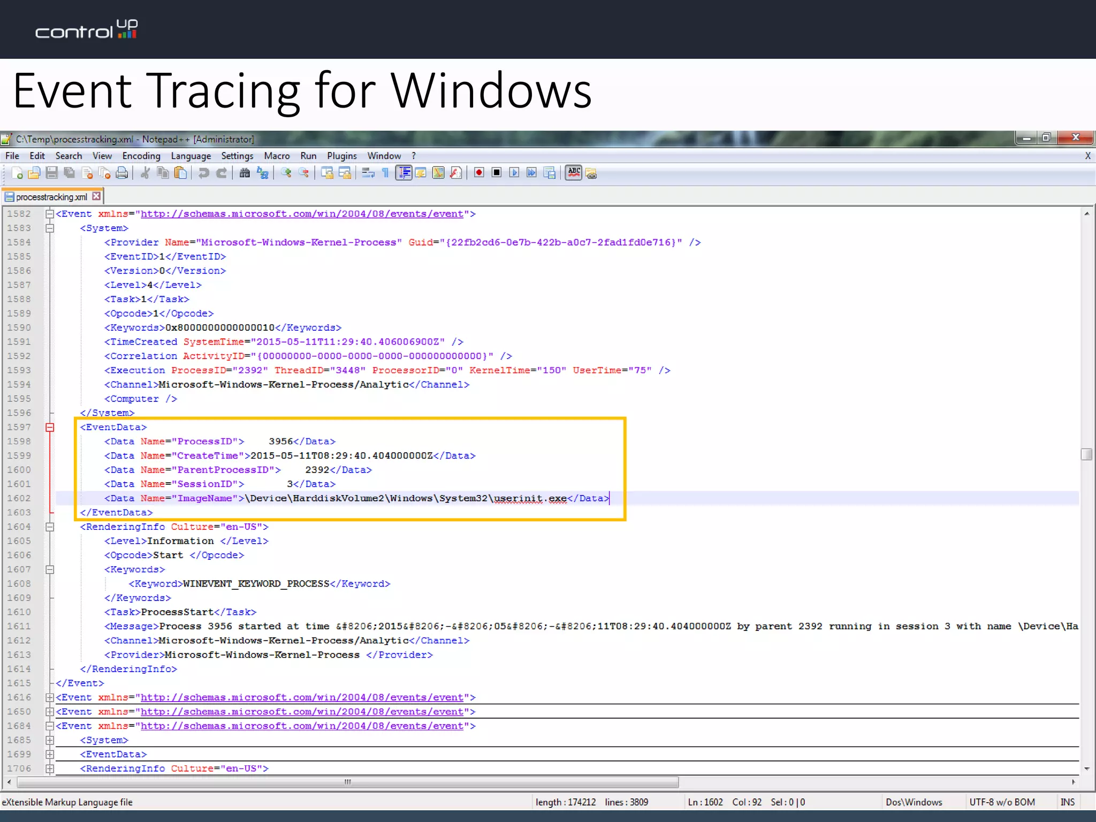
Task: Open the Encoding menu
Action: point(141,156)
